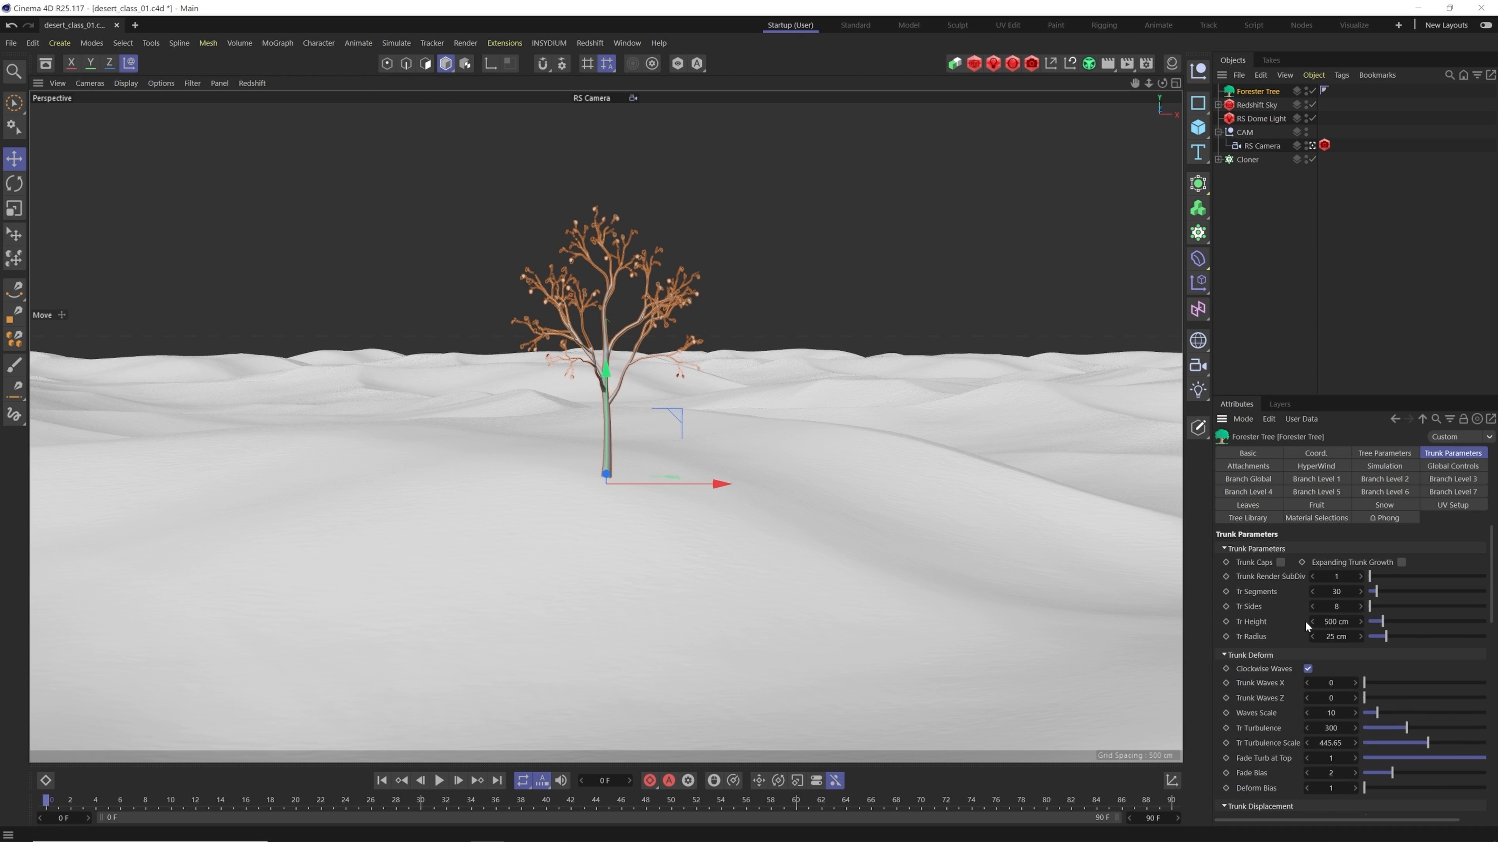Toggle Cloner enable checkmark

[1312, 159]
